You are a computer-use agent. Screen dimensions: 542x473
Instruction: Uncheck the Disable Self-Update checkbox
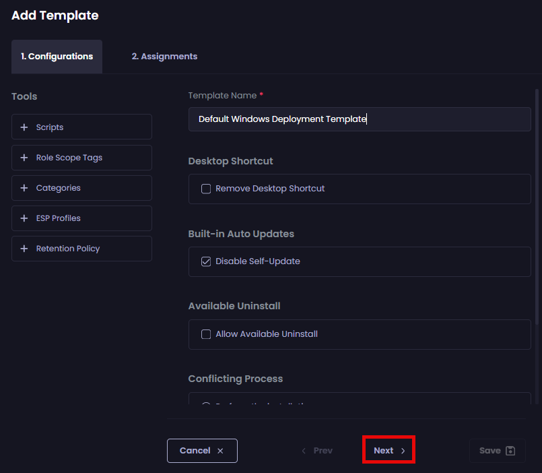click(206, 261)
